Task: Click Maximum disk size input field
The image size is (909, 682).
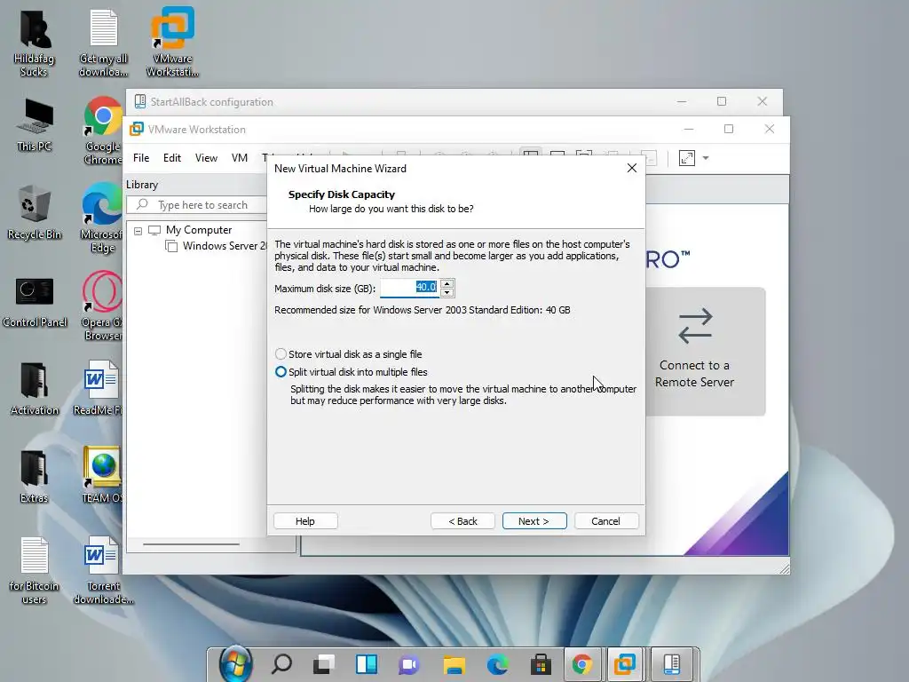Action: (410, 287)
